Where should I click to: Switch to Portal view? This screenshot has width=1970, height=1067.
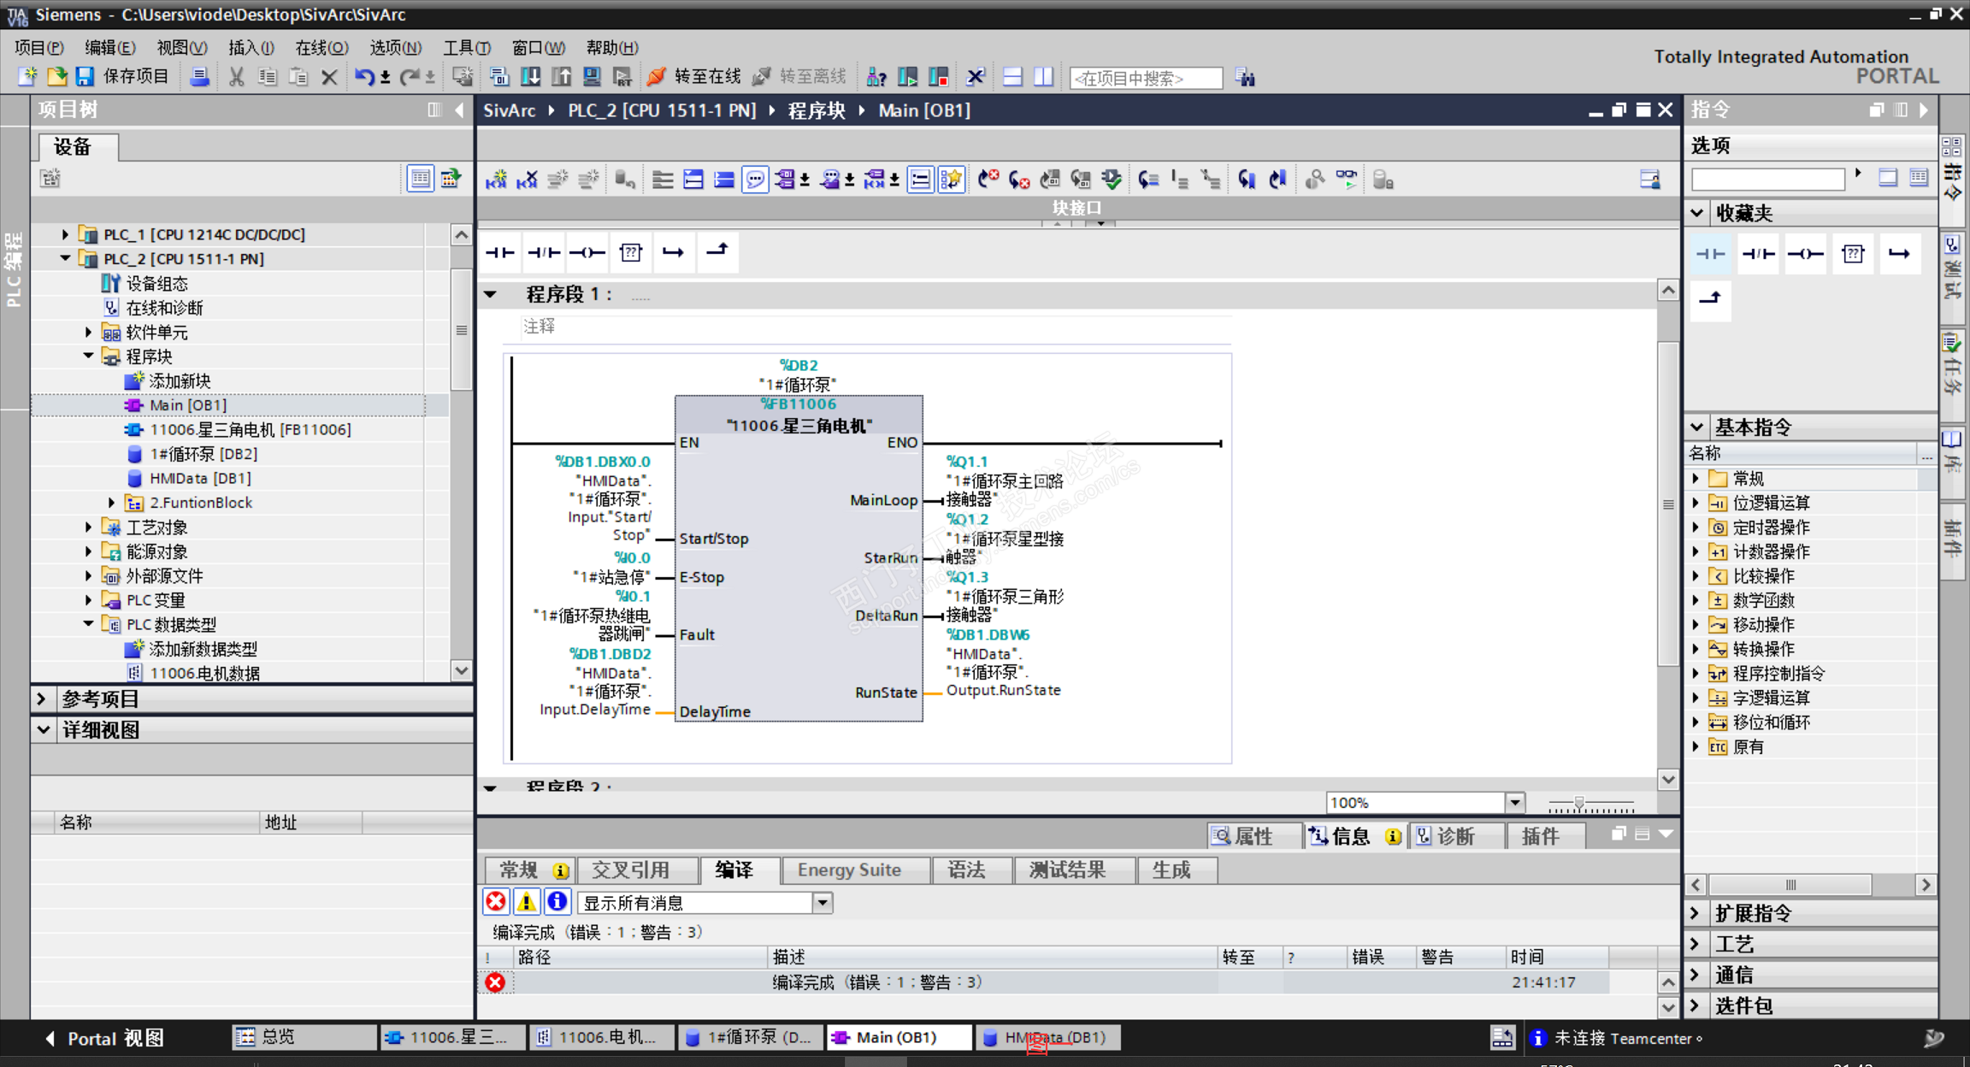point(104,1038)
